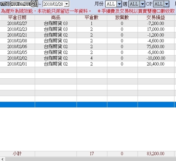This screenshot has width=176, height=161.
Task: Sort by 商品 column header
Action: coord(56,18)
